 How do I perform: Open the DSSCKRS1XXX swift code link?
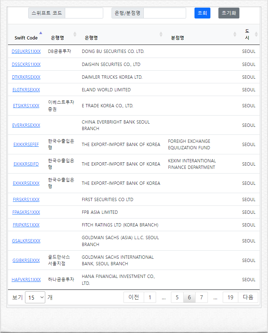click(x=26, y=64)
